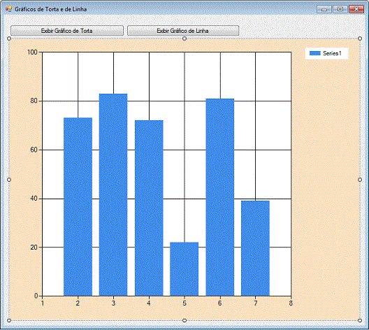This screenshot has height=330, width=369.
Task: Maximize the Gráficos de Torta e de Linha window
Action: [340, 9]
